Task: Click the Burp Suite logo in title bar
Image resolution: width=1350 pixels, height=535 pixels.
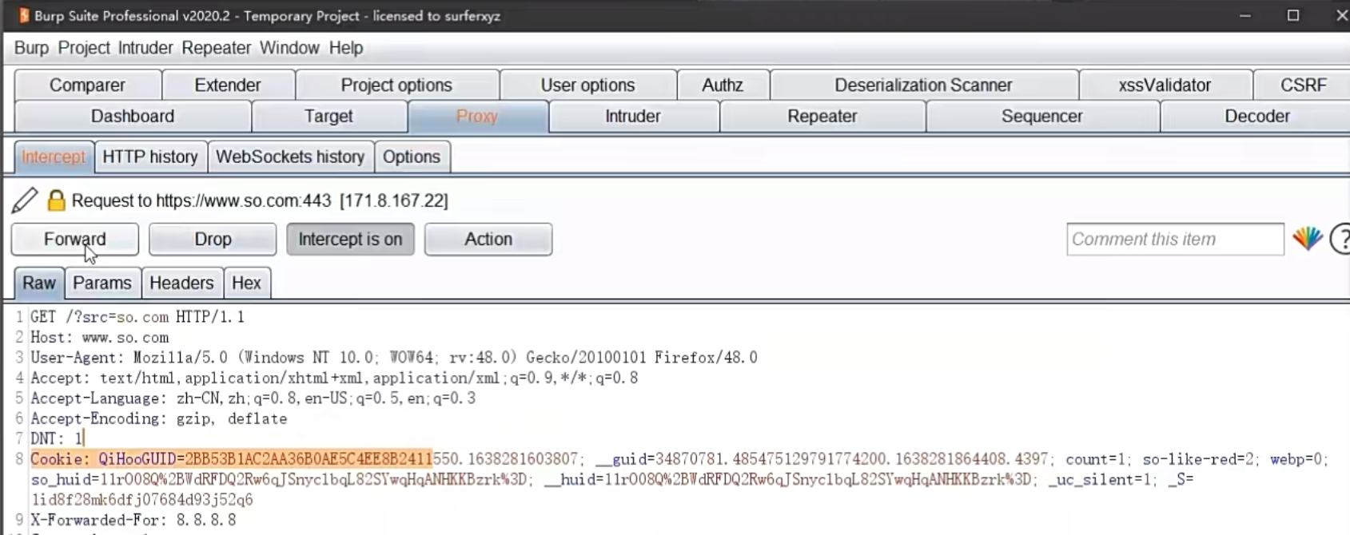Action: tap(24, 15)
